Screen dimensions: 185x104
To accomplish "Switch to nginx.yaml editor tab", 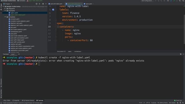I will click(89, 4).
